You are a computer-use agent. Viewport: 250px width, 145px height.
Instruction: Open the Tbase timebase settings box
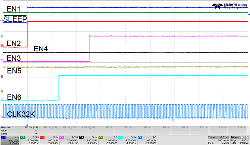tap(218, 140)
